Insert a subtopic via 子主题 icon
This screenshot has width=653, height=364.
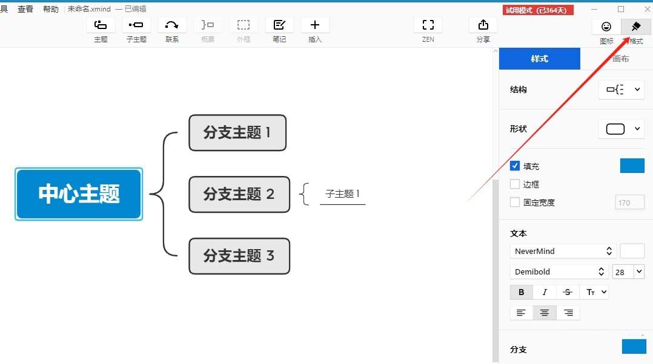[x=136, y=25]
